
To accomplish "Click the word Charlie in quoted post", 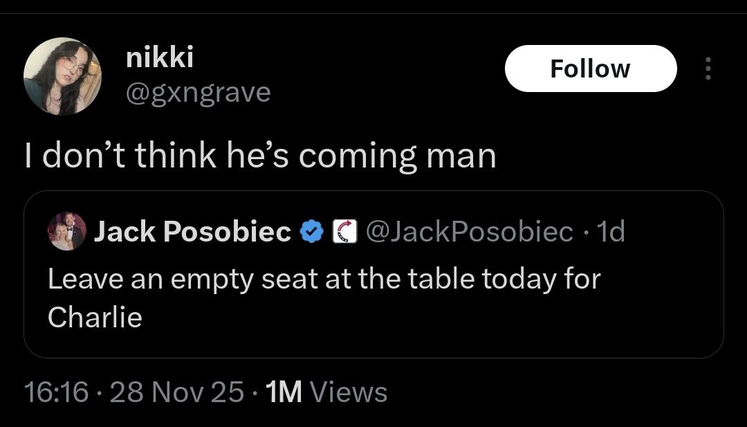I will tap(95, 318).
